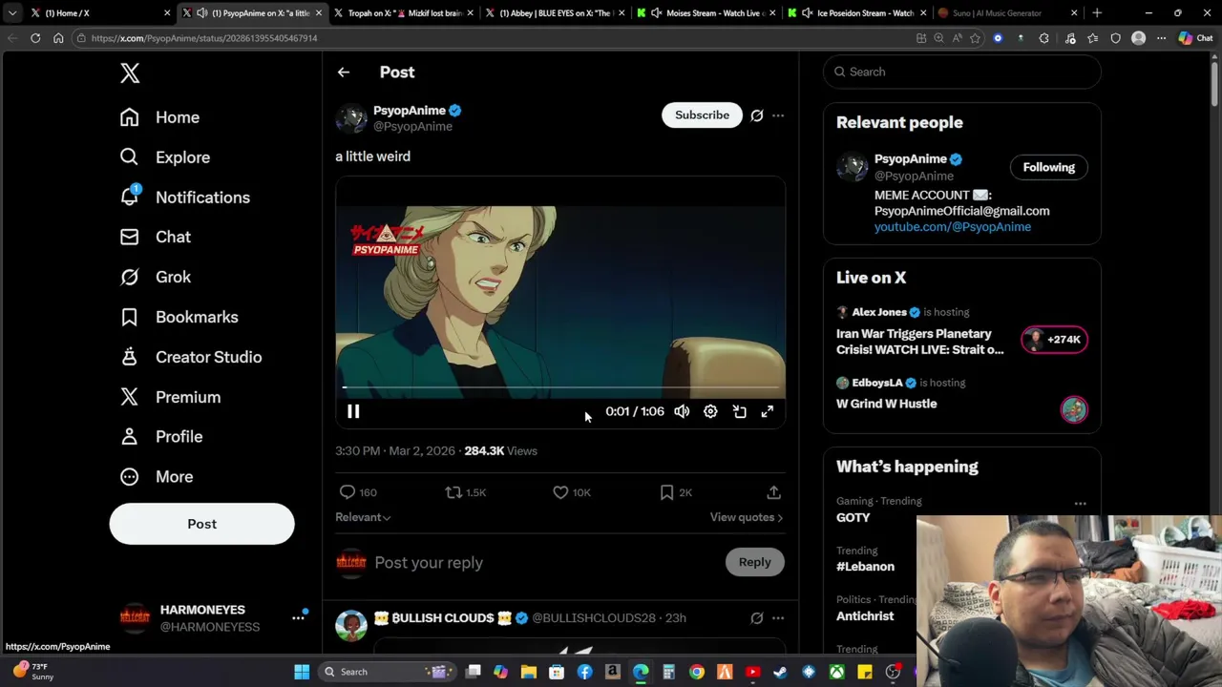Screen dimensions: 1222x687
Task: Open Xbox app from the taskbar
Action: (x=836, y=672)
